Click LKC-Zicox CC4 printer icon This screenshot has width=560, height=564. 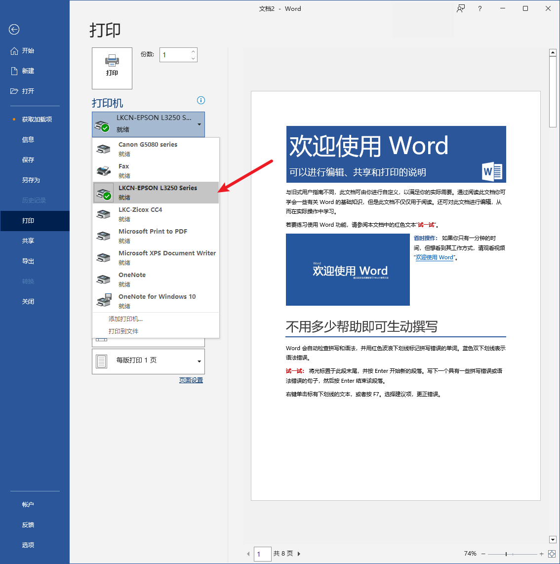click(104, 214)
